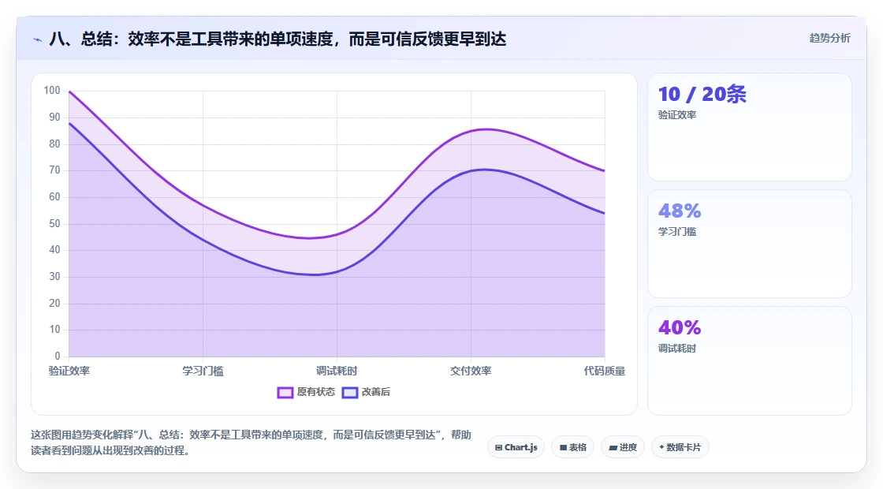Select the 进度 tag chip
The width and height of the screenshot is (883, 489).
623,447
